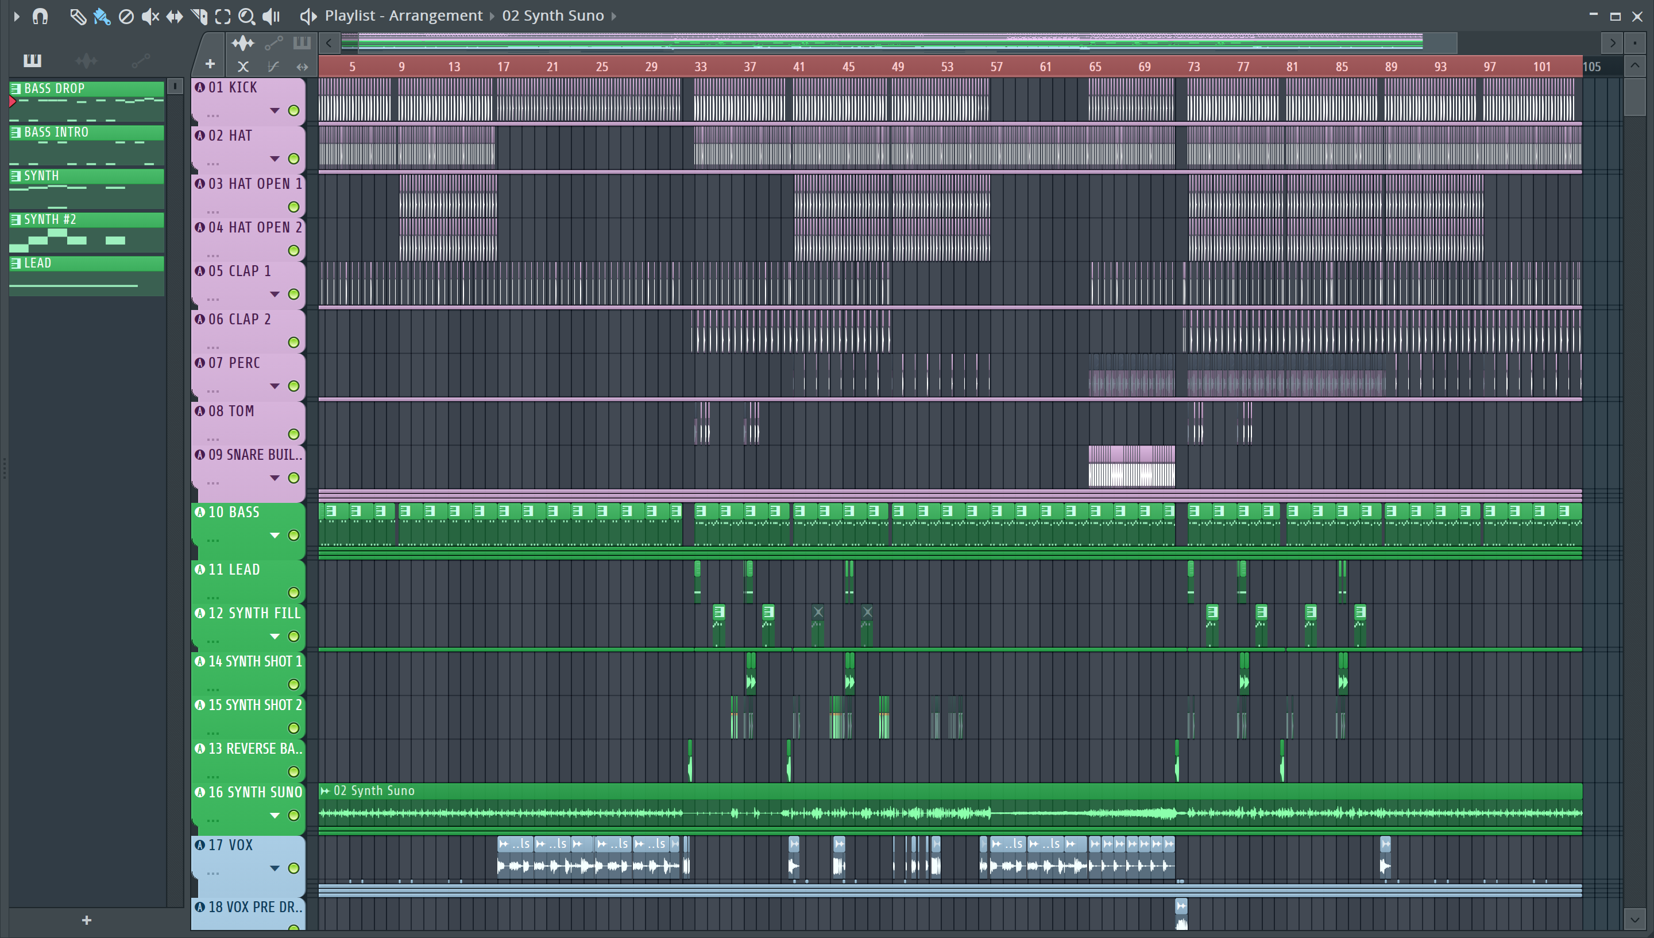Collapse the 07 PERC group arrow
The width and height of the screenshot is (1654, 938).
[x=275, y=386]
